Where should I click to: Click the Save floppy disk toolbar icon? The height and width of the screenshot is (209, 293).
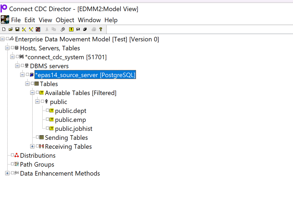[x=17, y=29]
